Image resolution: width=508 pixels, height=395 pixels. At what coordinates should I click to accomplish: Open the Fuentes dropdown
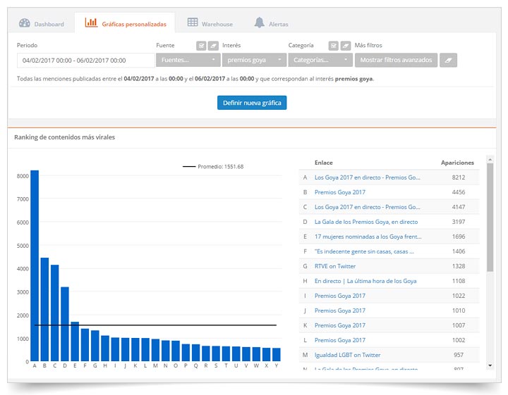pos(188,60)
